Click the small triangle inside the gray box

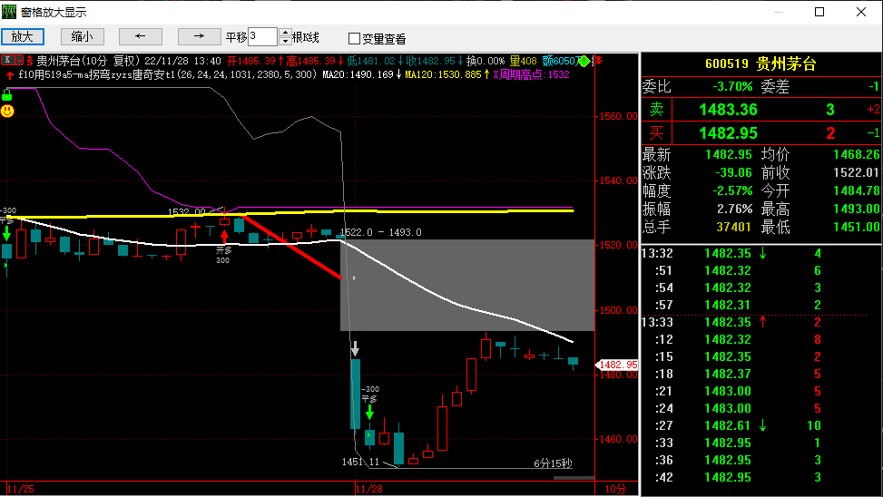click(354, 278)
